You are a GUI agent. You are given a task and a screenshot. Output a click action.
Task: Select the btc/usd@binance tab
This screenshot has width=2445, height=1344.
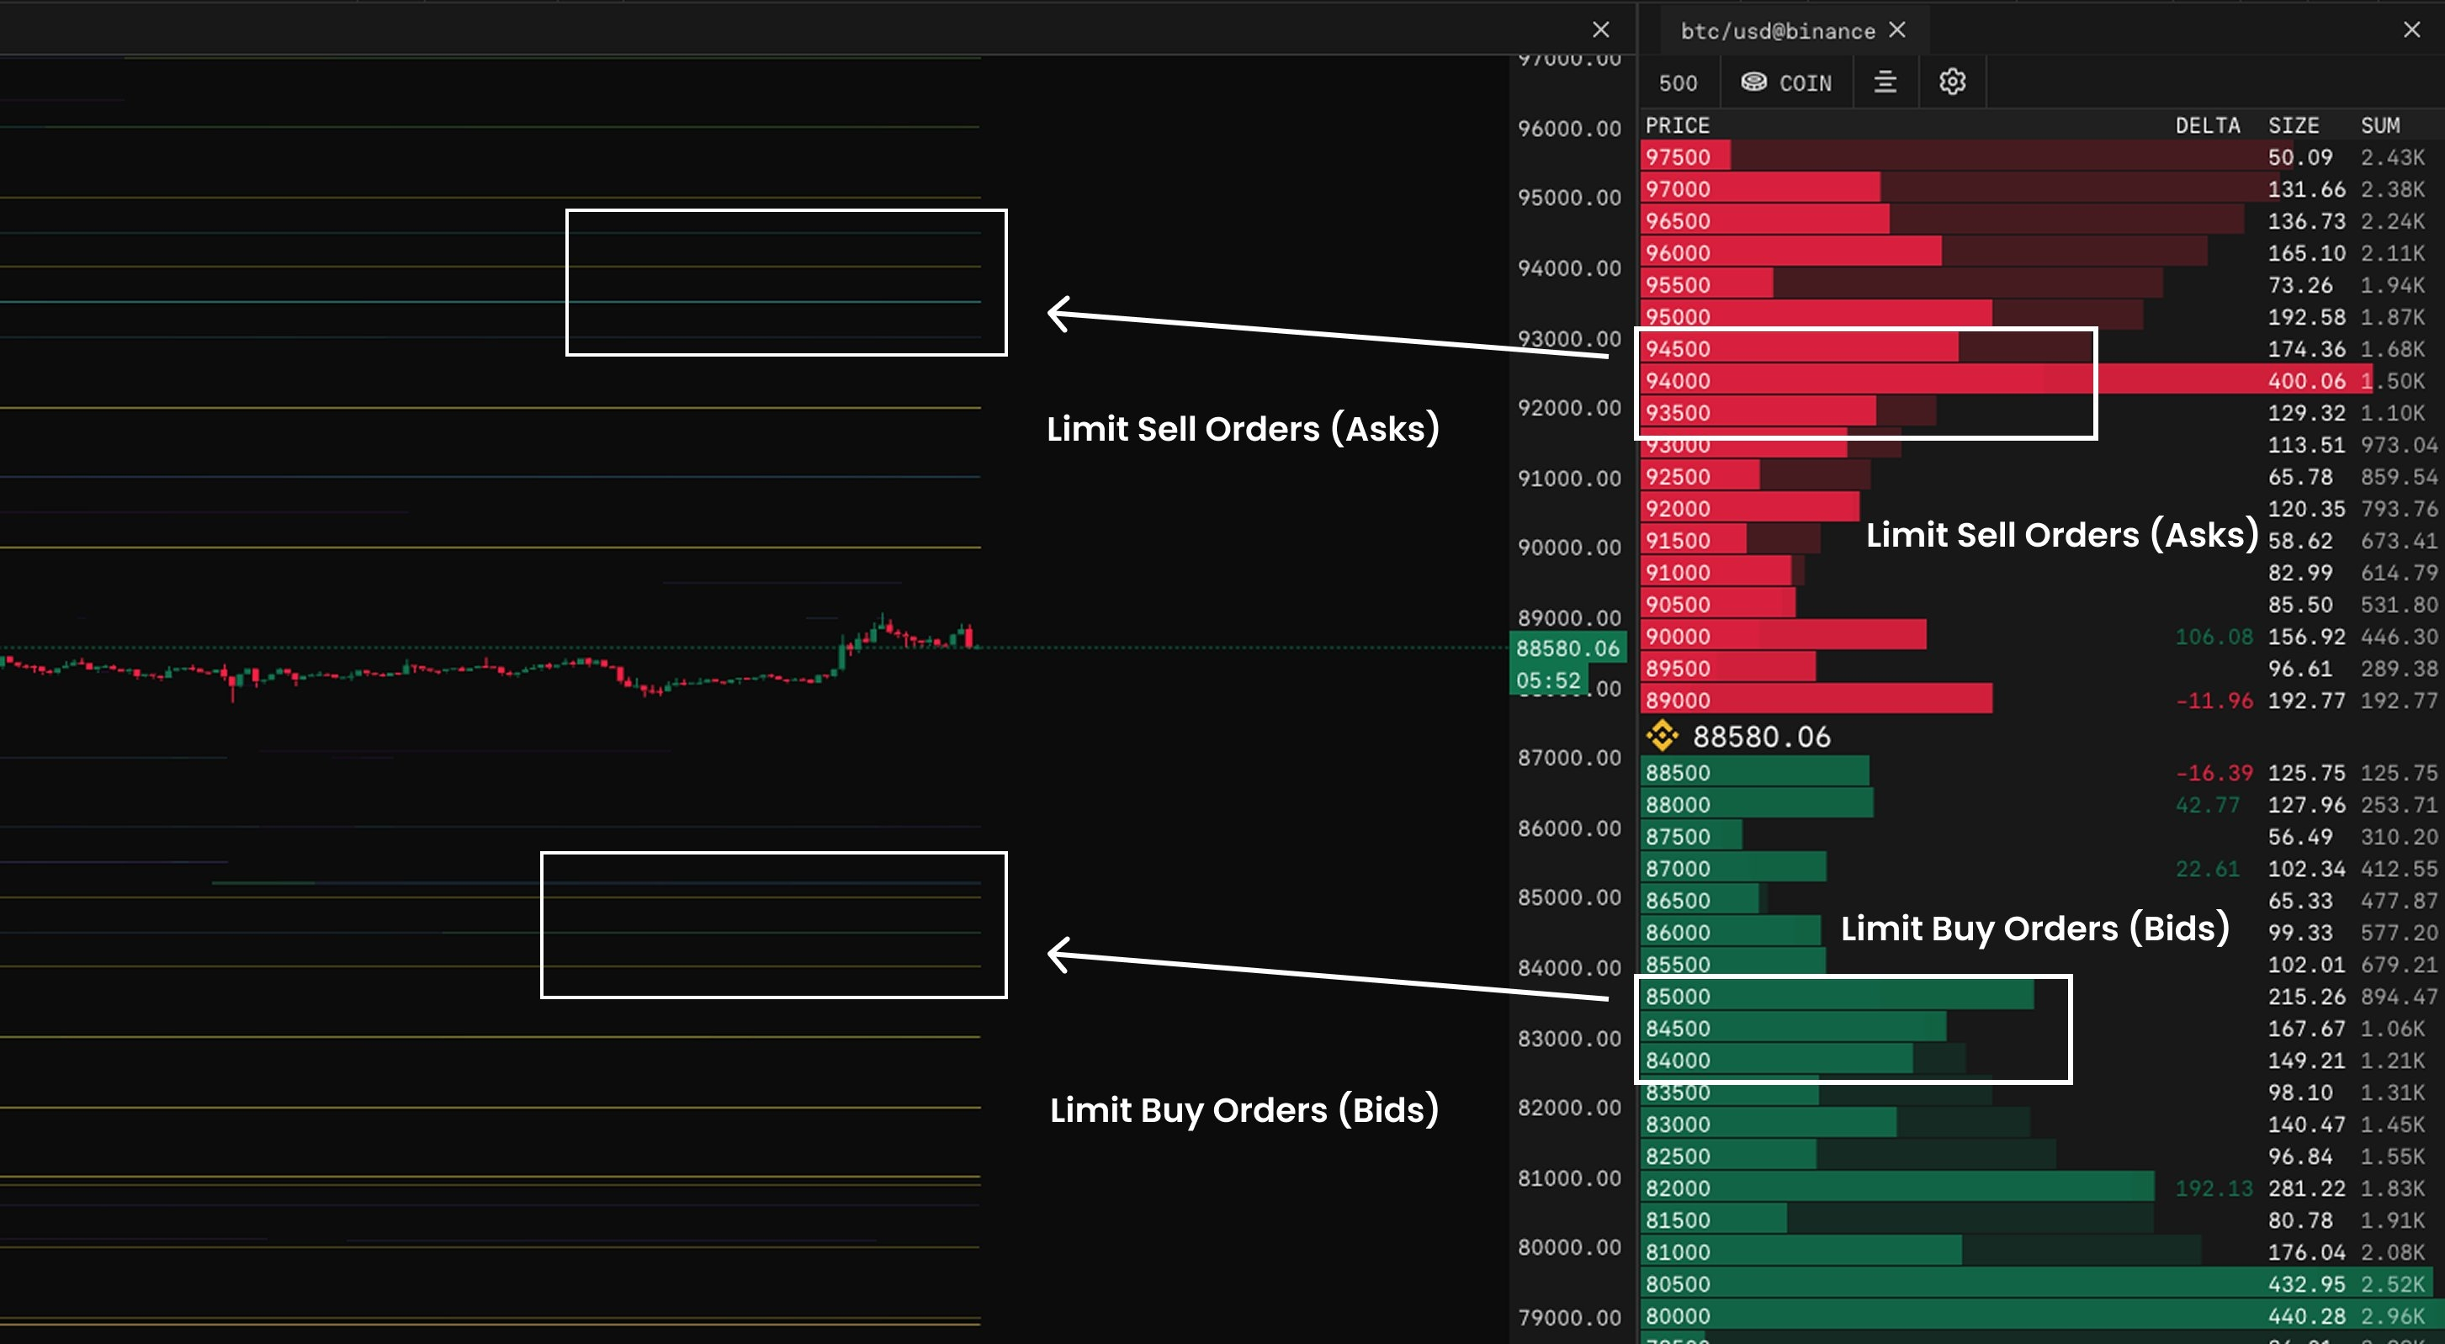[1777, 31]
